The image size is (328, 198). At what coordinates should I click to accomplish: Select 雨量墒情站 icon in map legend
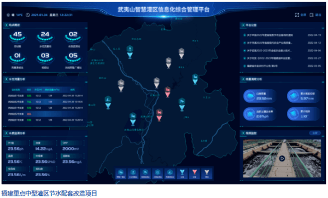point(170,172)
